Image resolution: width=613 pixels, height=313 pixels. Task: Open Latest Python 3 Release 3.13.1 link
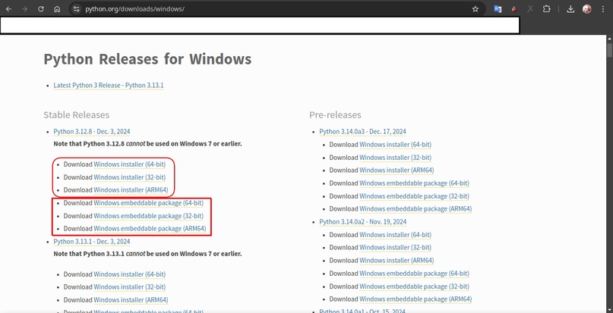(x=108, y=85)
